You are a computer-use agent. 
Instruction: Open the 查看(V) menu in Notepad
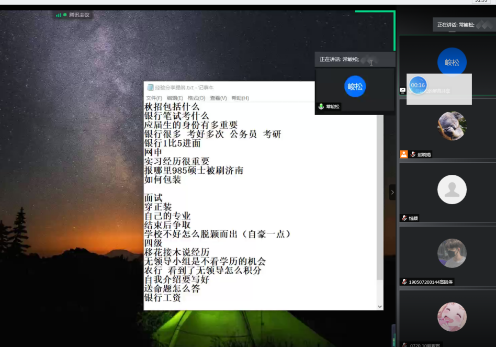tap(218, 98)
